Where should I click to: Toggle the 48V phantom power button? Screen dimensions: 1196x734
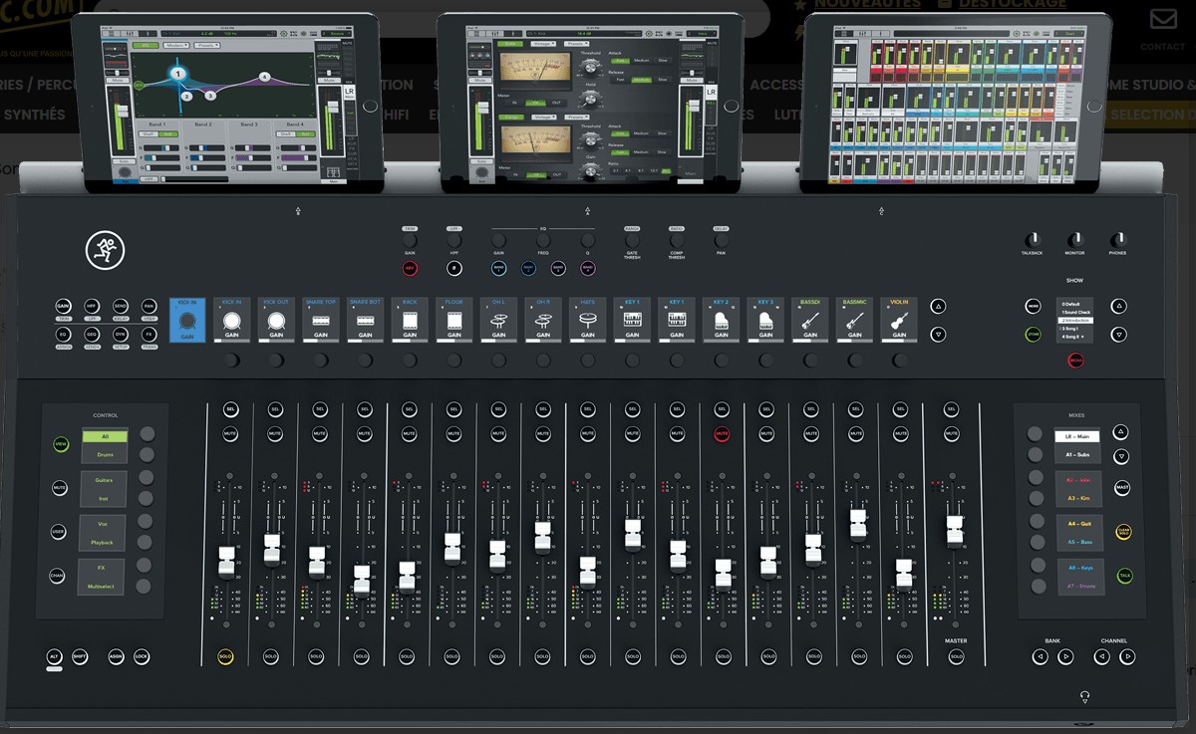411,269
